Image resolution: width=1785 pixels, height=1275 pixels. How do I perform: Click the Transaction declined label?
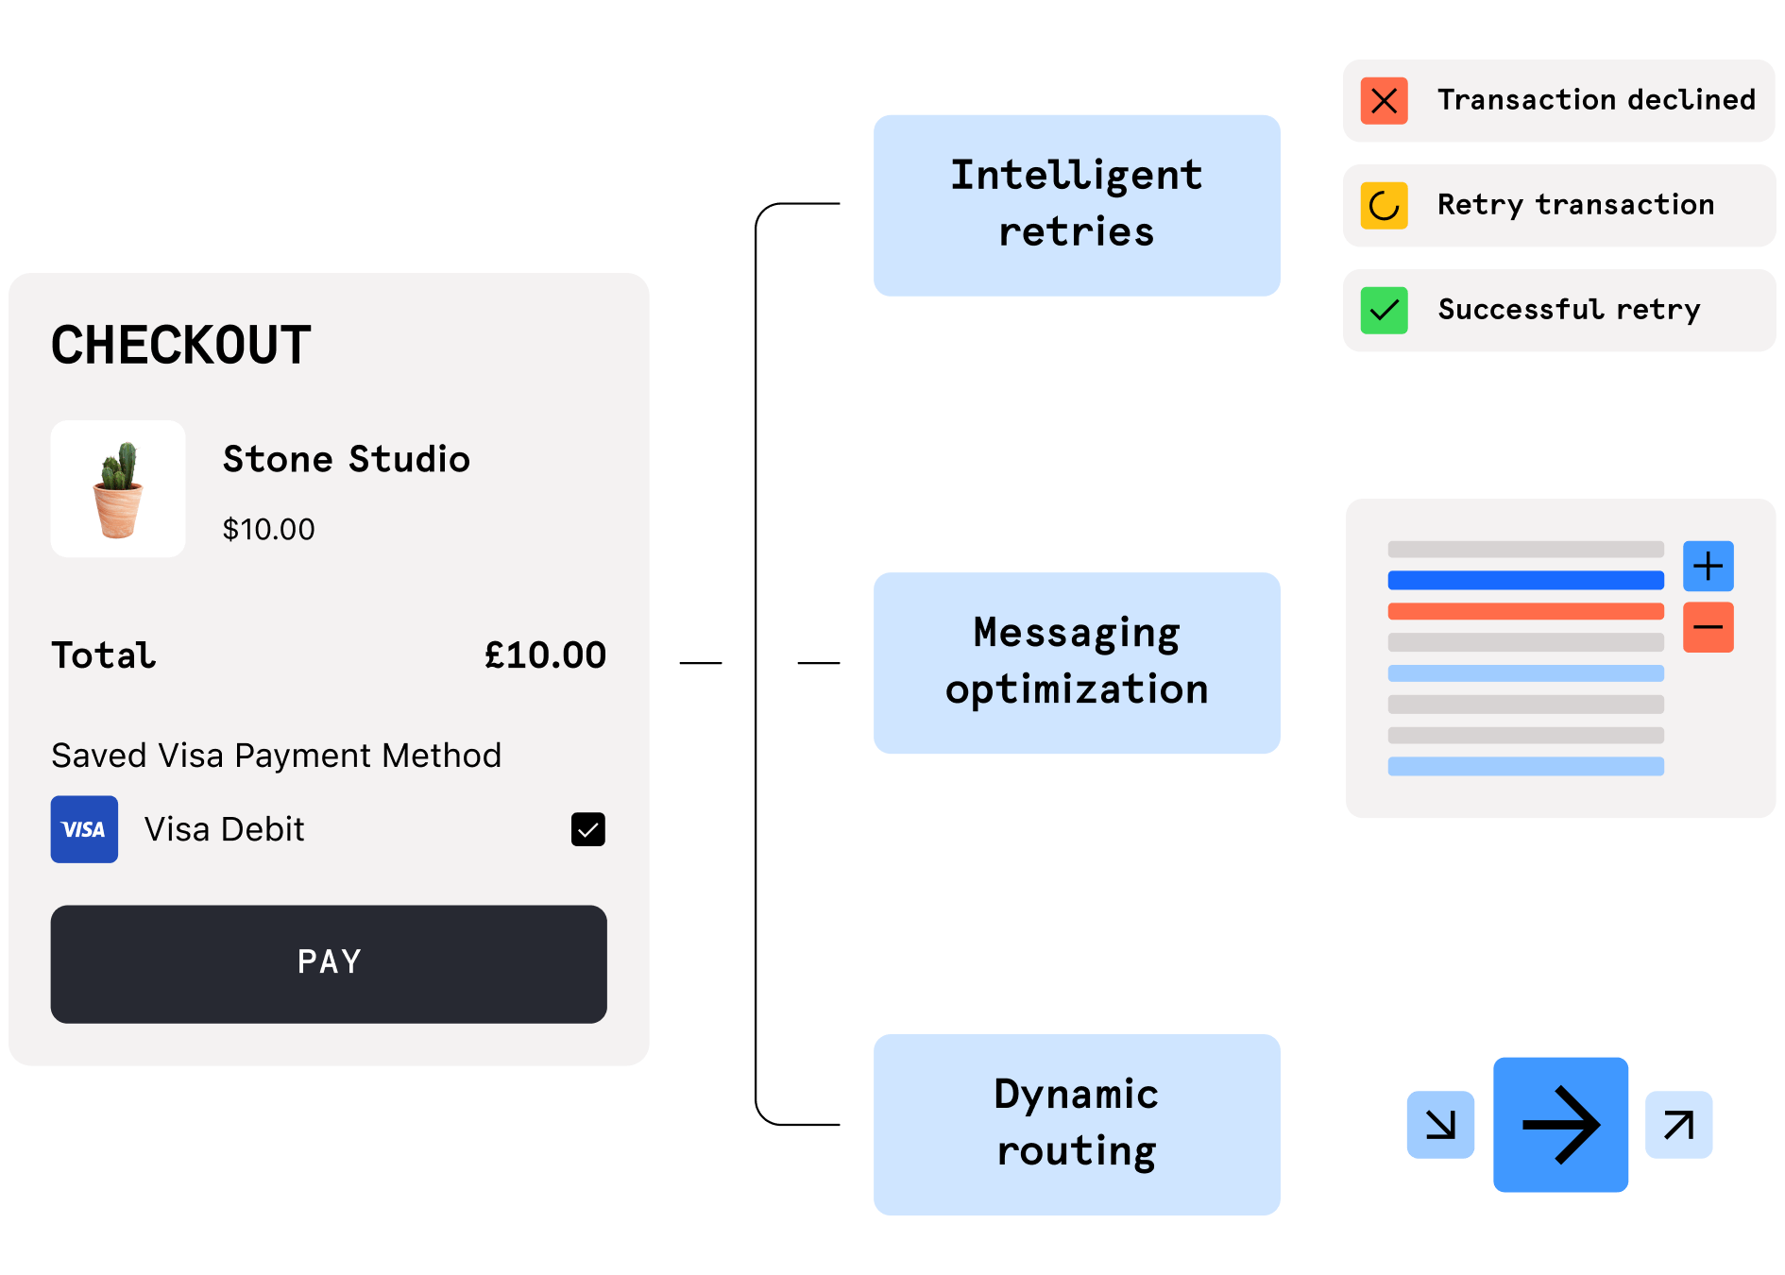click(1596, 100)
